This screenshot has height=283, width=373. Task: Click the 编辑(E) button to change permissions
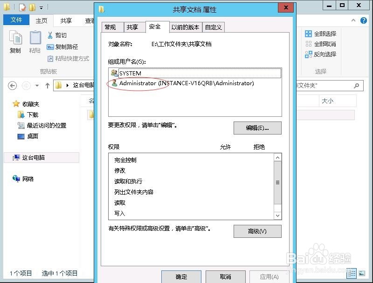(257, 128)
